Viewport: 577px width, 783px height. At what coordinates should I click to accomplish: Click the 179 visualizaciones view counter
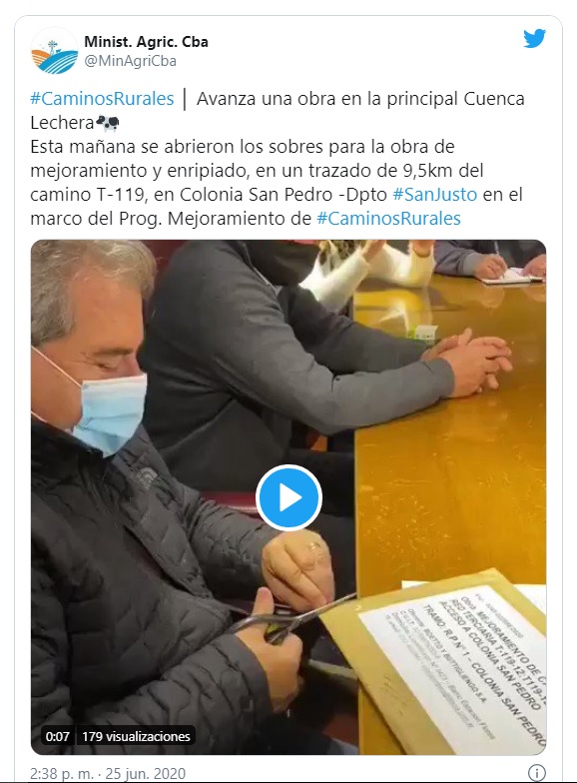(x=136, y=736)
